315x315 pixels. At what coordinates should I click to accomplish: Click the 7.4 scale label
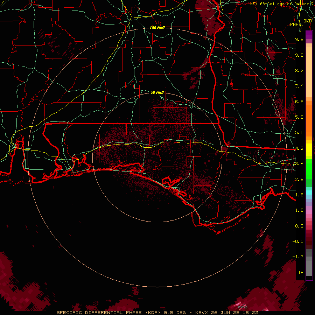click(x=299, y=86)
